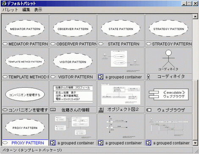The height and width of the screenshot is (154, 199).
Task: Click grouped container icon under use case diagram
Action: coord(101,77)
